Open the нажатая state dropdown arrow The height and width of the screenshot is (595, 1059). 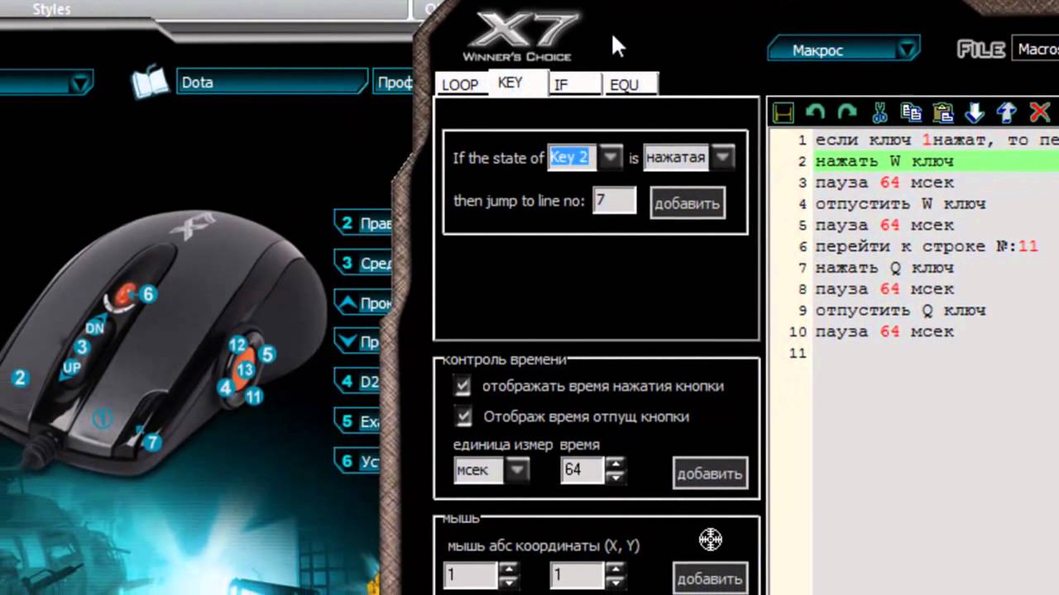point(723,157)
